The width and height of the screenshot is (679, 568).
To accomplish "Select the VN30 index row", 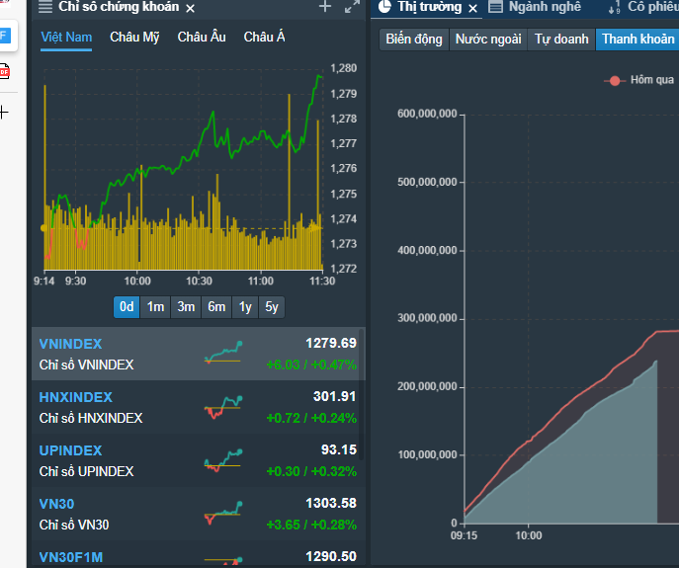I will point(198,514).
